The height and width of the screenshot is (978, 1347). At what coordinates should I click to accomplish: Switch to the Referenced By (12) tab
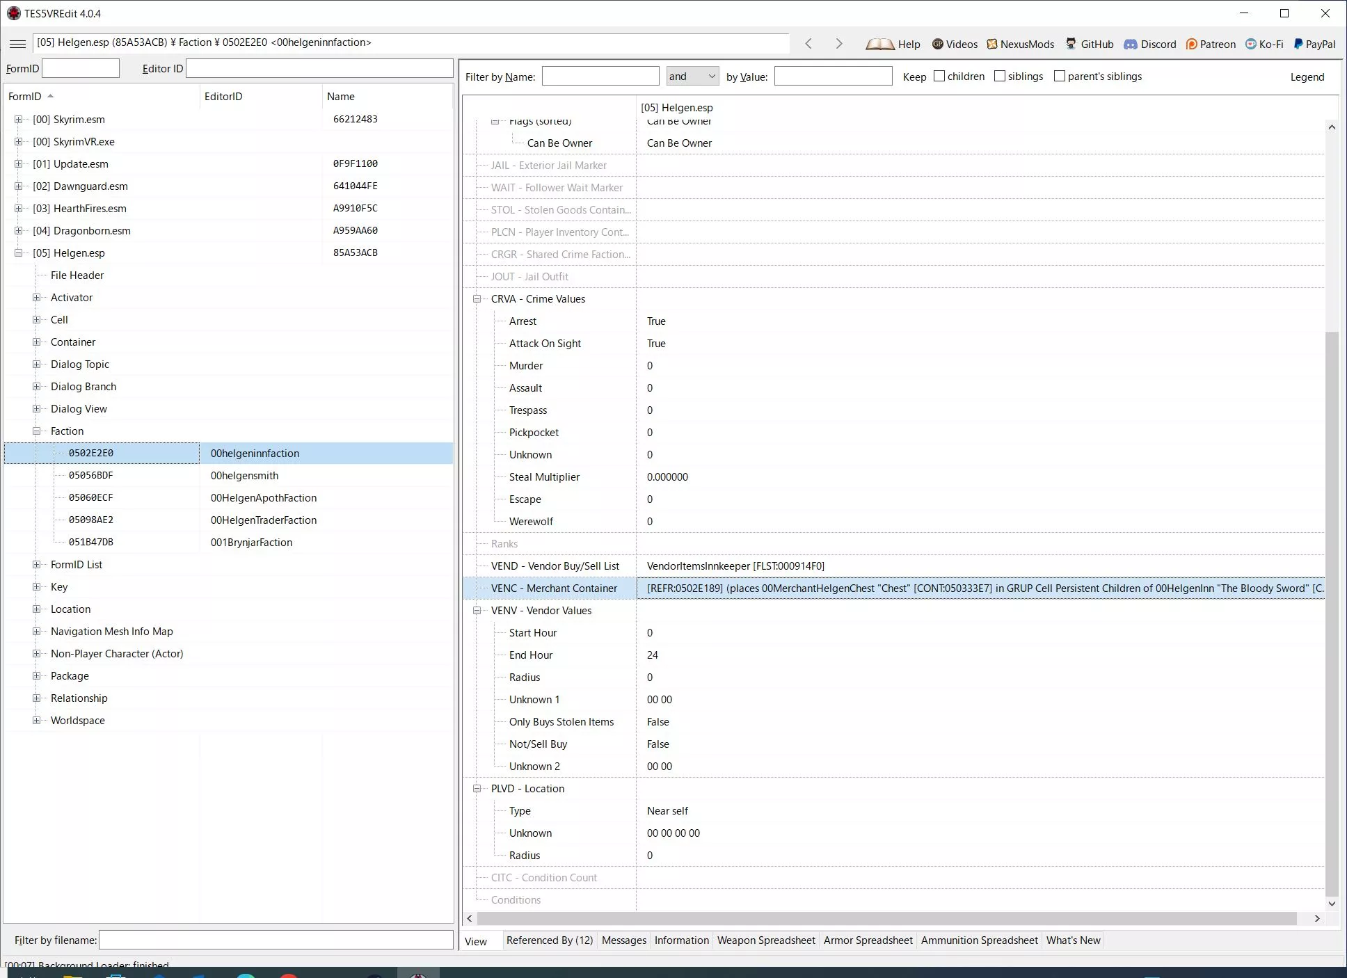[x=550, y=940]
